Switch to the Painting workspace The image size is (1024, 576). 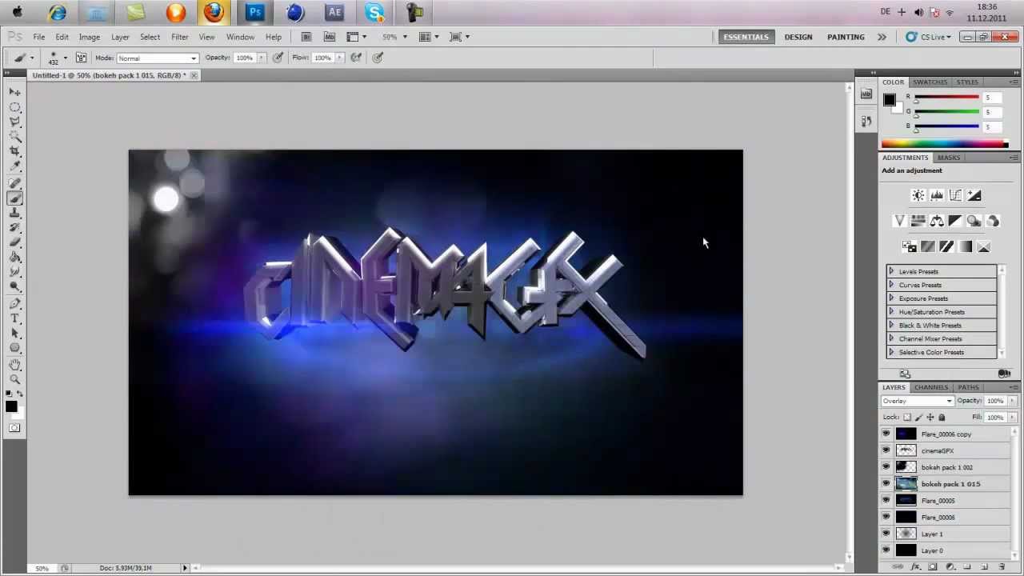[846, 37]
